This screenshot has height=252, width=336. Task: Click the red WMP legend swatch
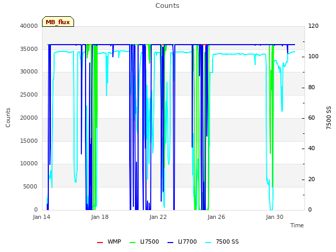100,243
